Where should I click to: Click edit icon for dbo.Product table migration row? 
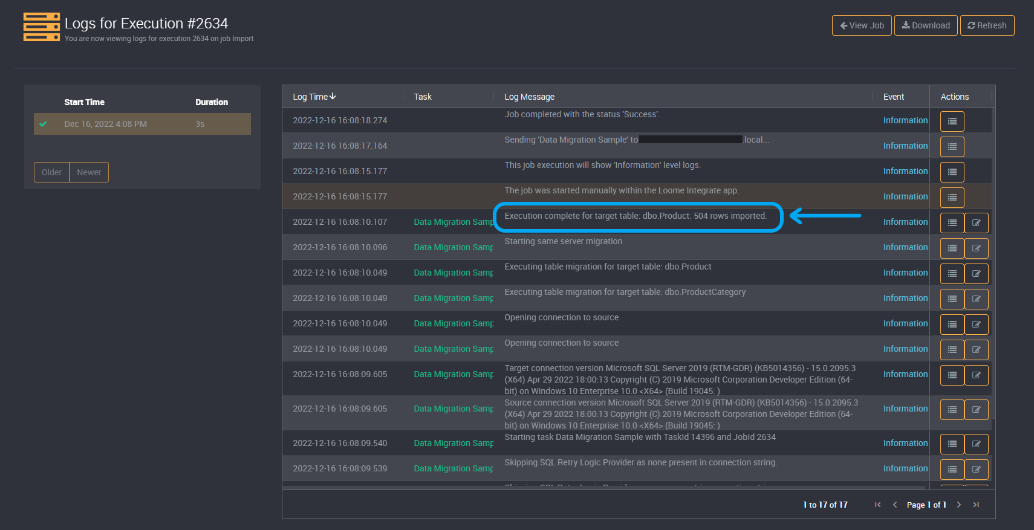click(x=977, y=274)
